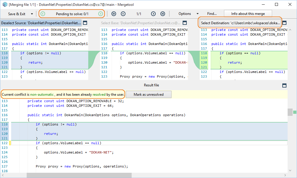Click the 'Result file' heading
This screenshot has height=178, width=297.
coord(151,85)
